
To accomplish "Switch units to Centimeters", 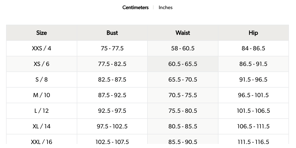I will [x=135, y=8].
